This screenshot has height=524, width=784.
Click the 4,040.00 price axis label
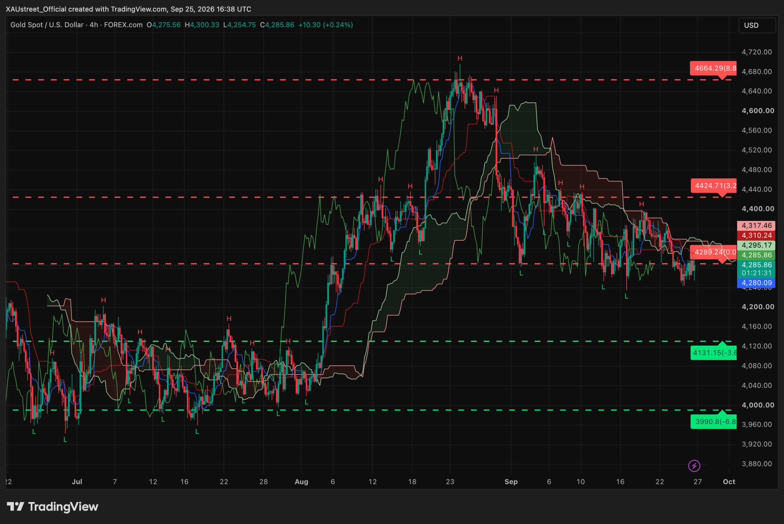[x=756, y=385]
